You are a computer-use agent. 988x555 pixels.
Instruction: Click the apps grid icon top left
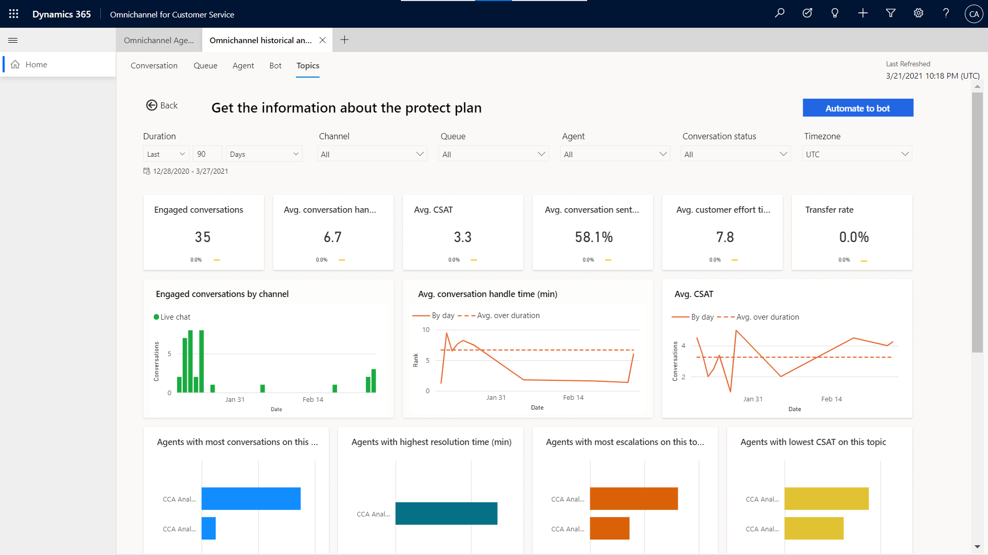coord(13,14)
